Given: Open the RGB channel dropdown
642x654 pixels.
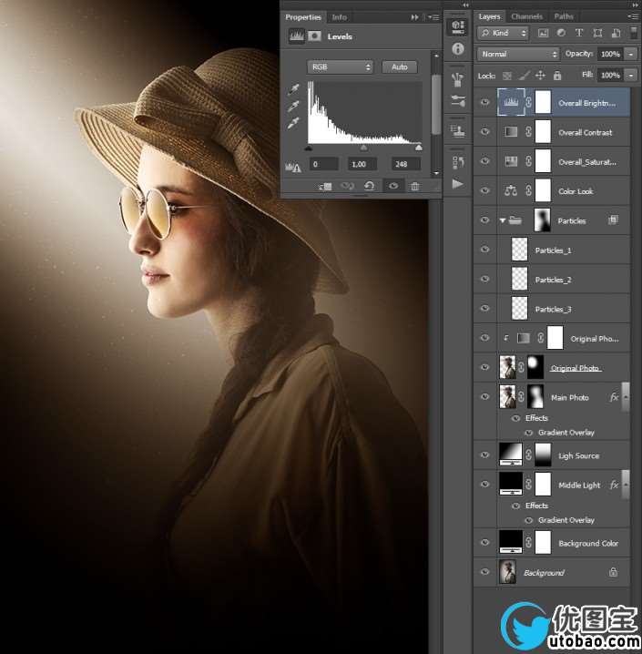Looking at the screenshot, I should pyautogui.click(x=340, y=67).
